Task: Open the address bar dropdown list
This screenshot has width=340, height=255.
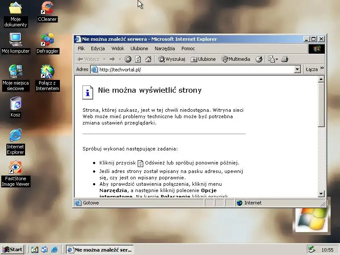Action: [297, 69]
